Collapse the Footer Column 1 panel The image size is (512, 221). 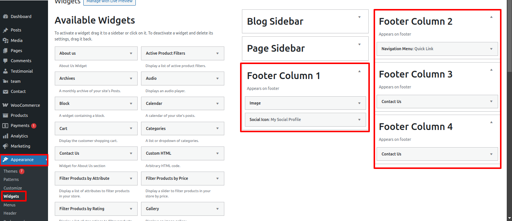[x=359, y=71]
